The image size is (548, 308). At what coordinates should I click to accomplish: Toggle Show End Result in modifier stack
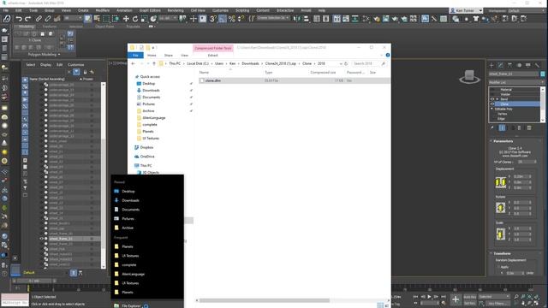click(x=502, y=128)
